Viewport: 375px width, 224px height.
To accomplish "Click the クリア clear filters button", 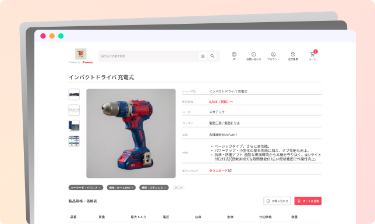I will point(178,188).
